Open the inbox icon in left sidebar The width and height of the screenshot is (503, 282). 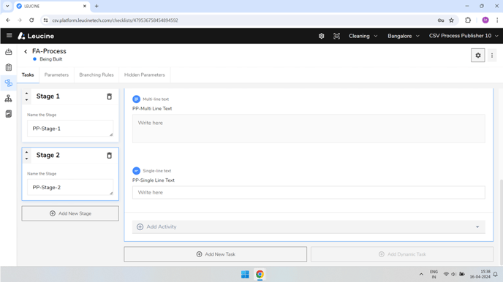click(9, 52)
